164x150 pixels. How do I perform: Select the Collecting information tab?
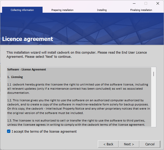tap(22, 10)
